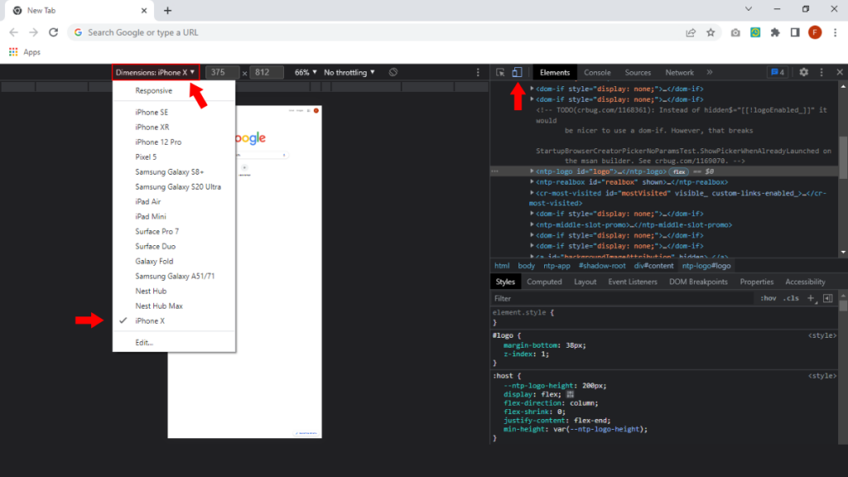Viewport: 848px width, 477px height.
Task: Focus the Styles Filter field
Action: tap(622, 298)
